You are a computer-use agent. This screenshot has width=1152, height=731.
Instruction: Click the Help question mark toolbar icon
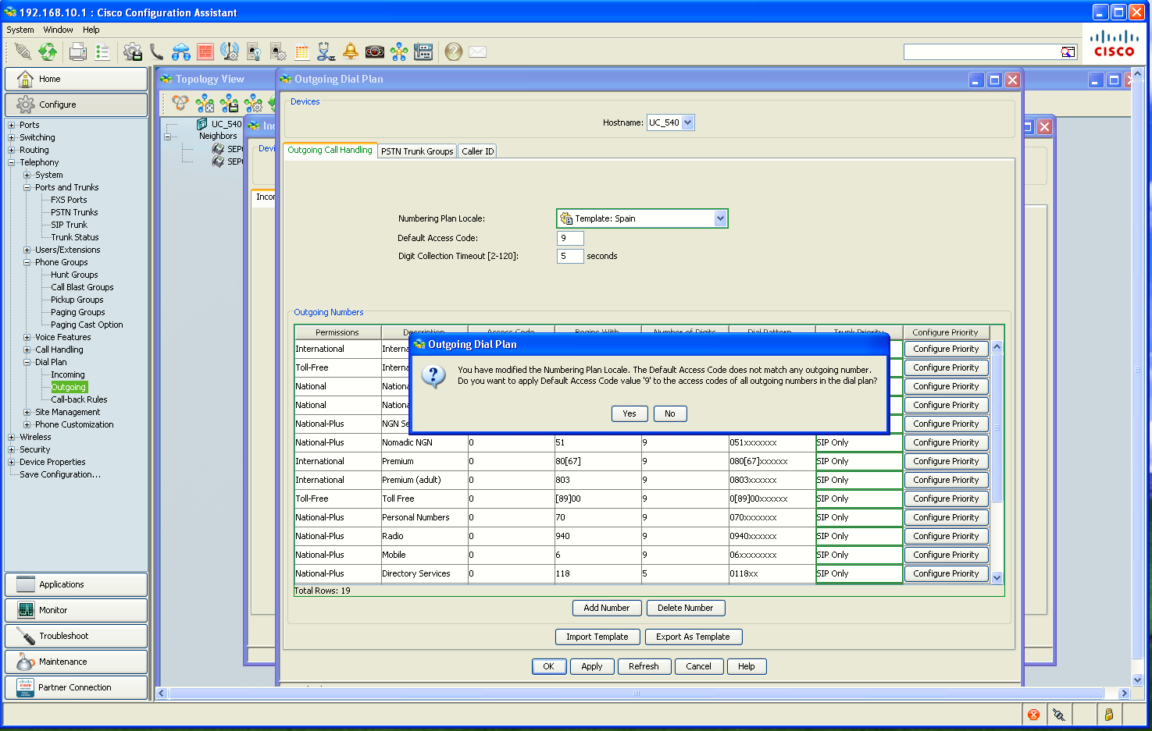[x=453, y=51]
